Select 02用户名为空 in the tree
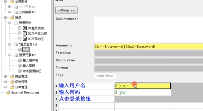The height and width of the screenshot is (111, 203). click(37, 34)
